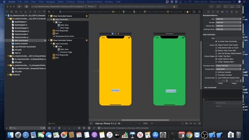Viewport: 249px width, 140px height.
Task: Click the debug step over icon
Action: click(x=64, y=128)
